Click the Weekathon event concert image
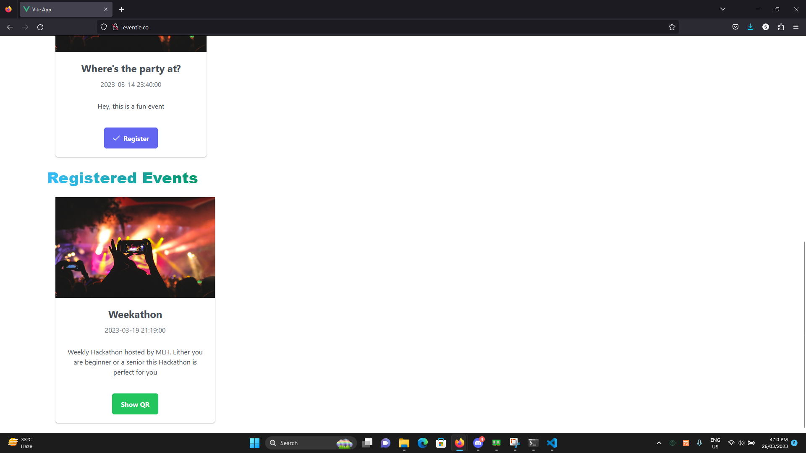The width and height of the screenshot is (806, 453). coord(135,247)
